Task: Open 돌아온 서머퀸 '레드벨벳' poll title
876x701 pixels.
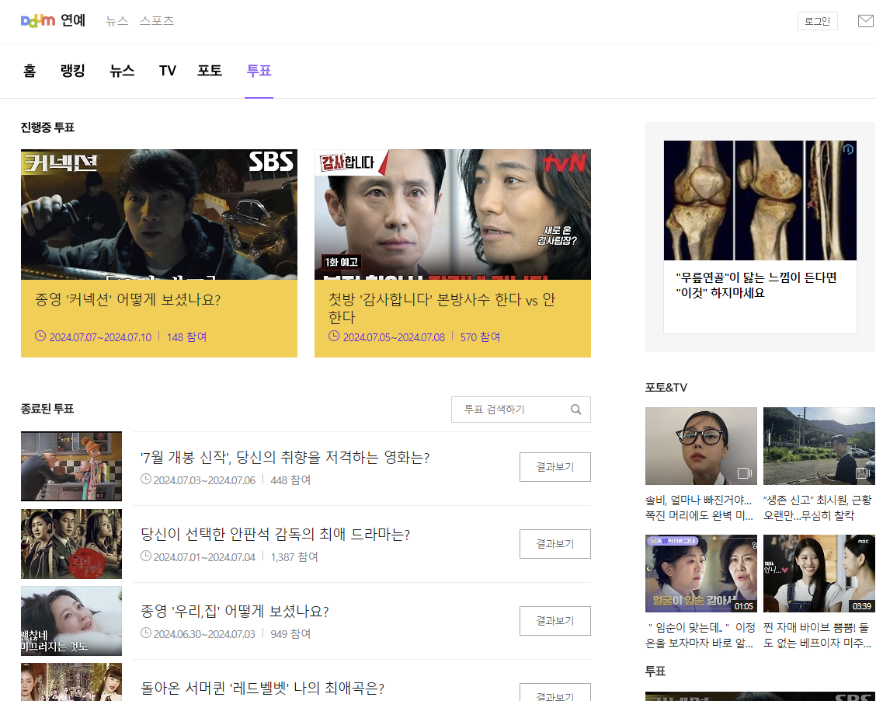Action: click(262, 688)
